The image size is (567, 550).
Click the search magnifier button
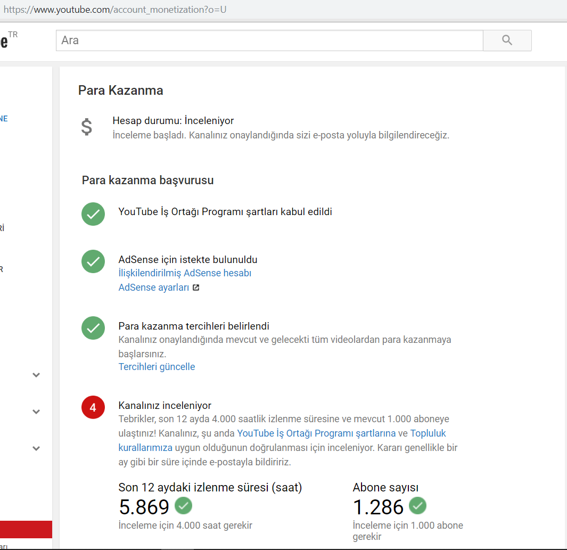(x=507, y=40)
